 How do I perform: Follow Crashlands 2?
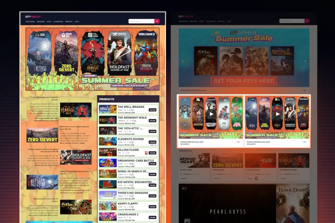click(152, 217)
